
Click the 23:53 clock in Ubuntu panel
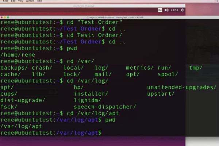[174, 10]
